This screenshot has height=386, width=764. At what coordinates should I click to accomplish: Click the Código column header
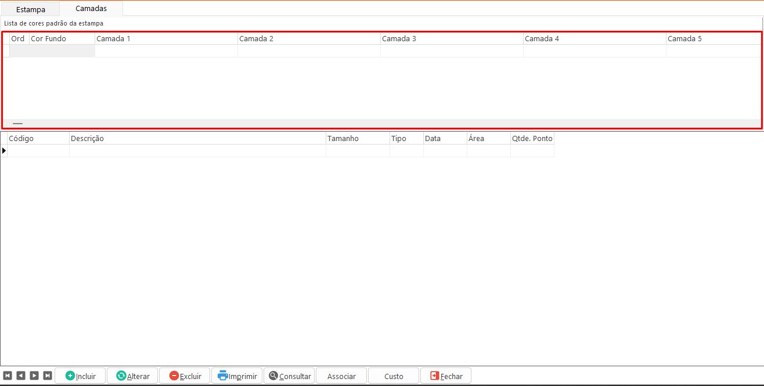tap(38, 139)
